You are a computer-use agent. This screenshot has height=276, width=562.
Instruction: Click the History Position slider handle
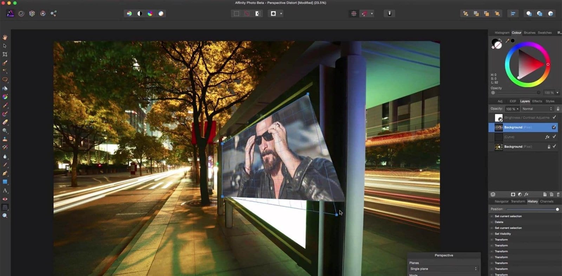pyautogui.click(x=557, y=209)
